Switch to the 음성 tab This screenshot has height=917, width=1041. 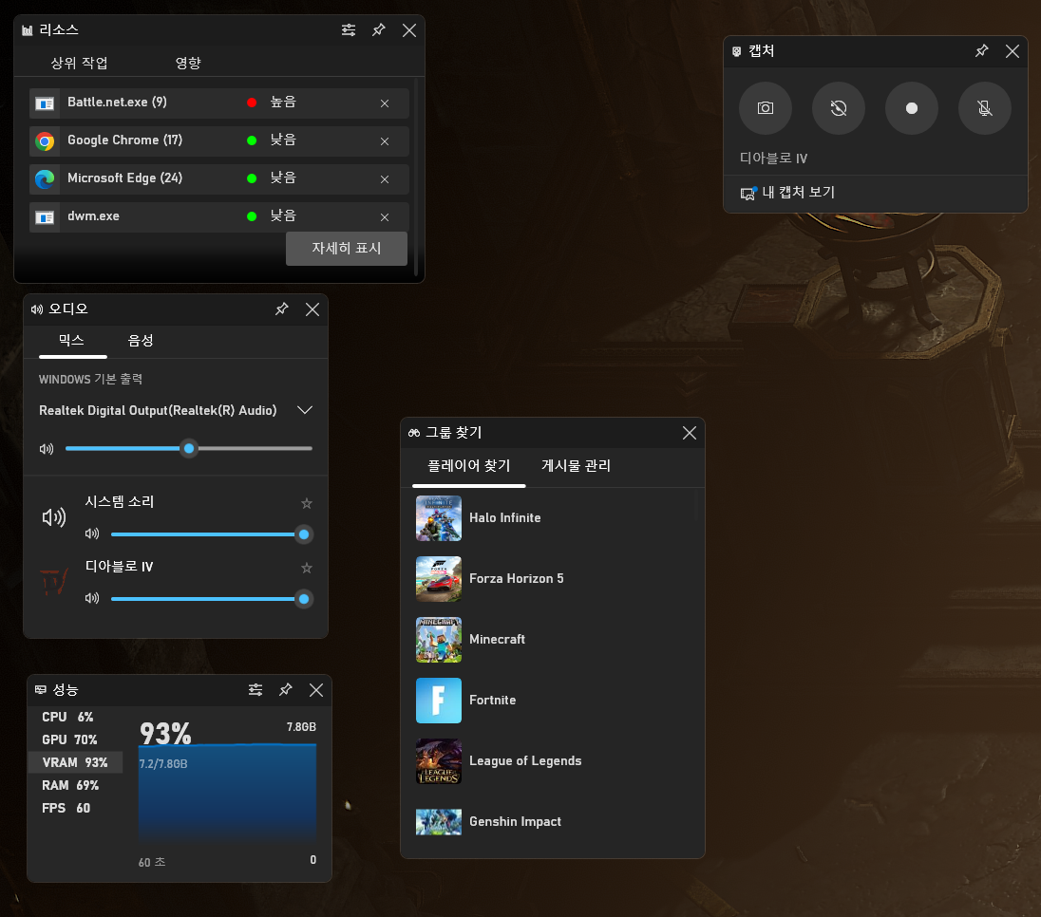[x=140, y=341]
